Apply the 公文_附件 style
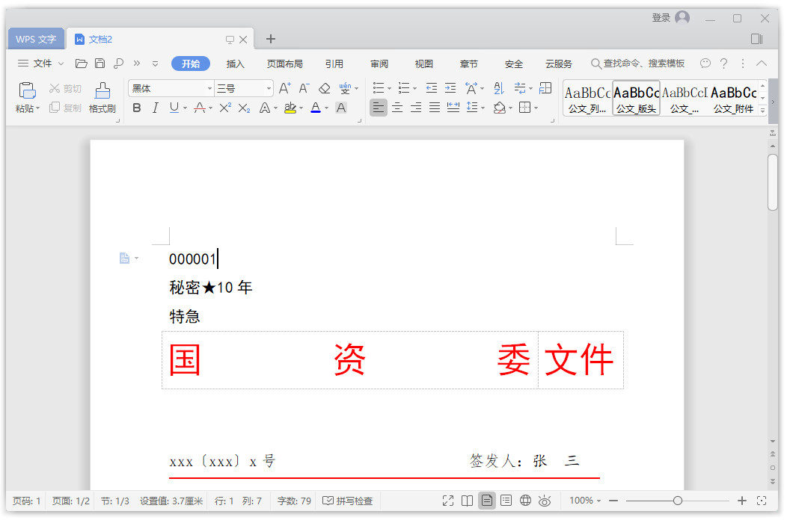The height and width of the screenshot is (523, 790). [x=733, y=99]
